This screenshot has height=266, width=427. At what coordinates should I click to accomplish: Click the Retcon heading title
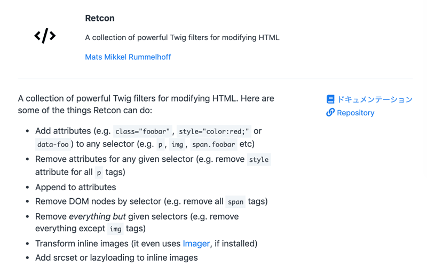coord(100,18)
